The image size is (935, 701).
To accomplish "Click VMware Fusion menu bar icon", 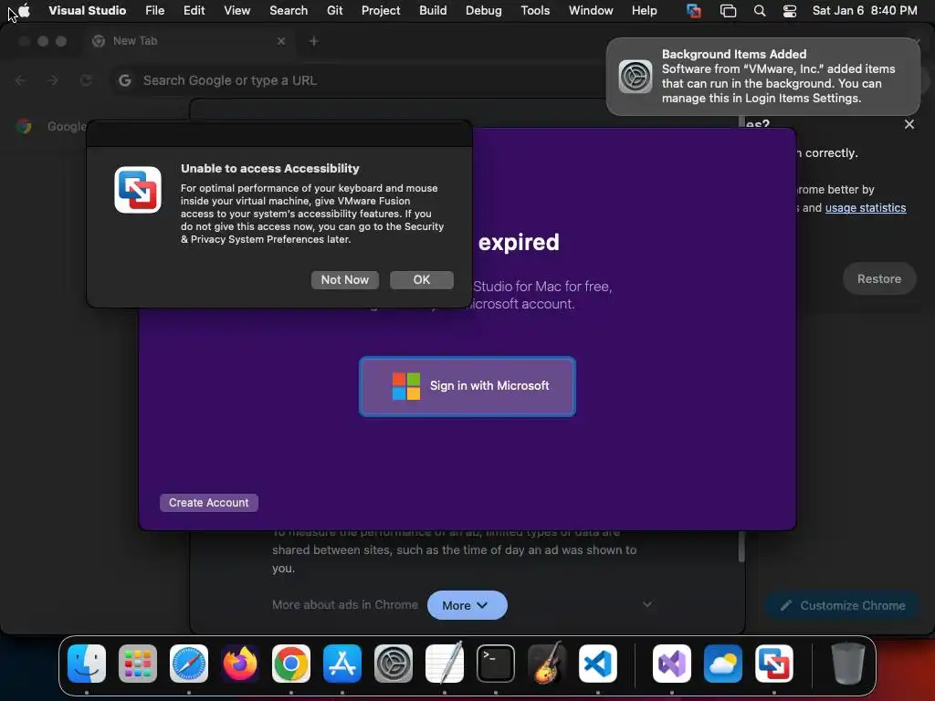I will tap(694, 11).
